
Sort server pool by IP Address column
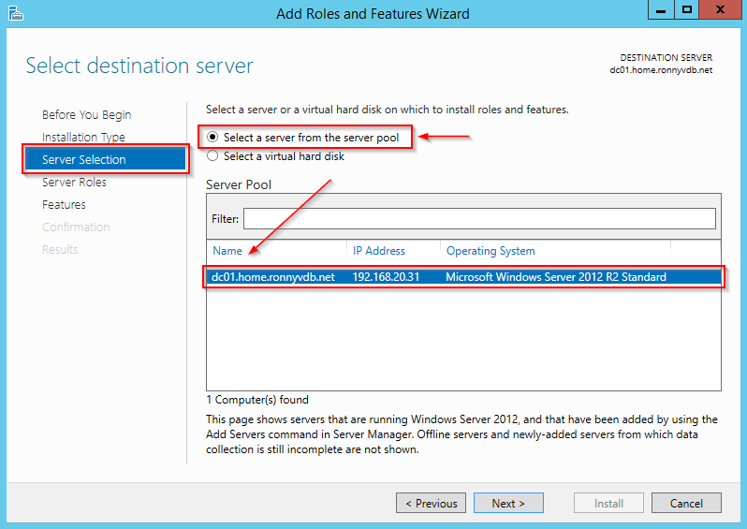tap(378, 251)
